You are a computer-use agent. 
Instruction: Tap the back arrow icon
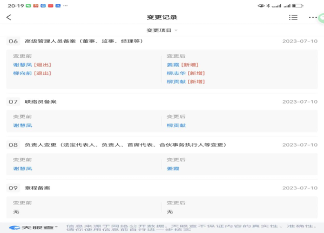9,17
